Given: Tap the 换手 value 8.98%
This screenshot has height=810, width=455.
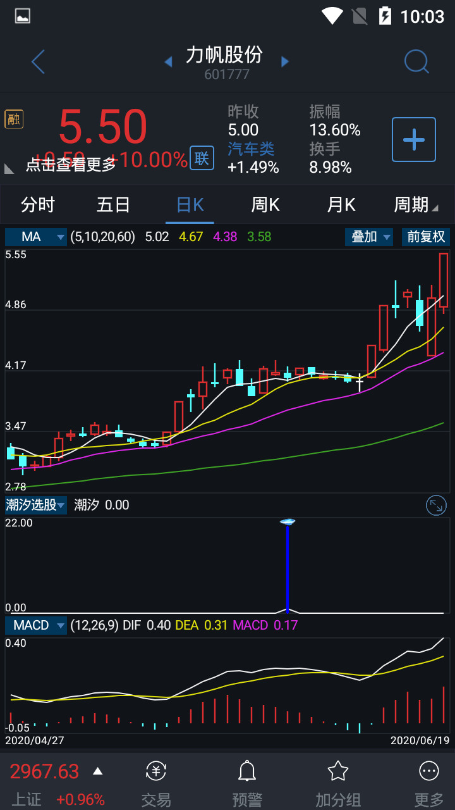Looking at the screenshot, I should tap(331, 167).
